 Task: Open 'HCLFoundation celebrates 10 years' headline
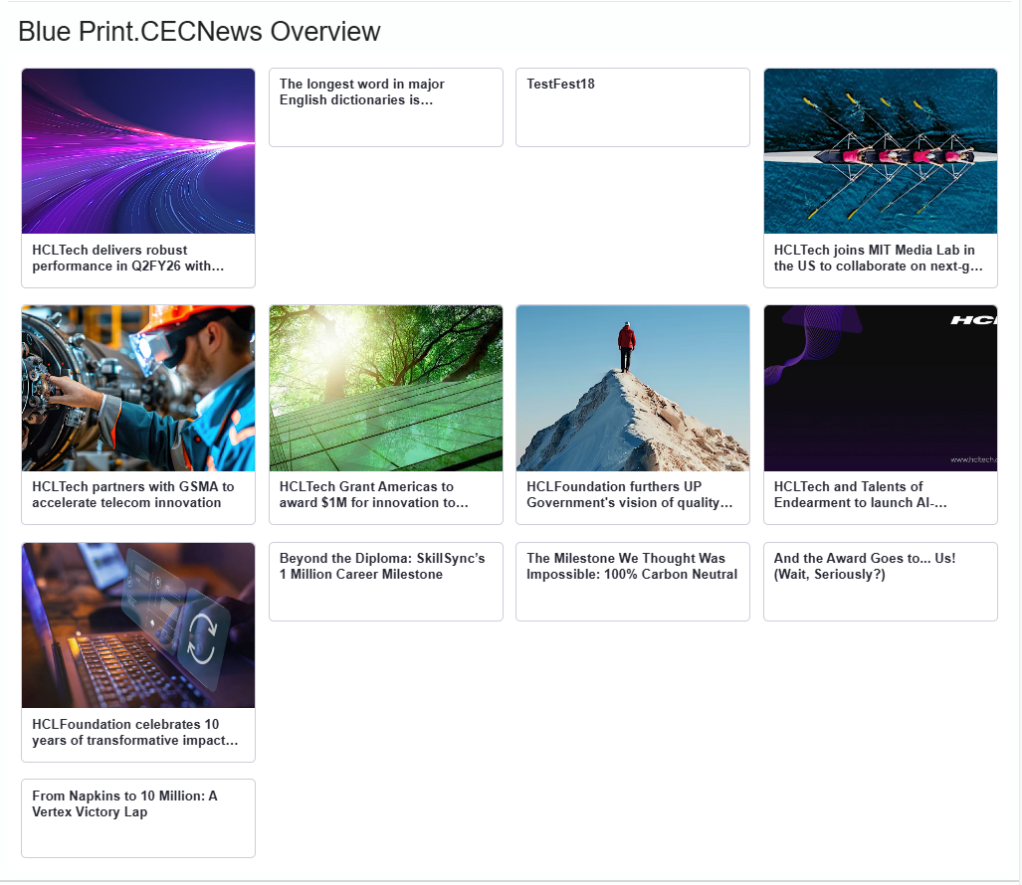click(x=135, y=732)
